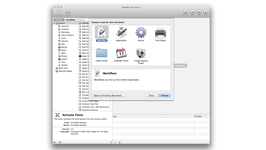Select Utilities library category
The width and height of the screenshot is (266, 150).
click(x=64, y=65)
